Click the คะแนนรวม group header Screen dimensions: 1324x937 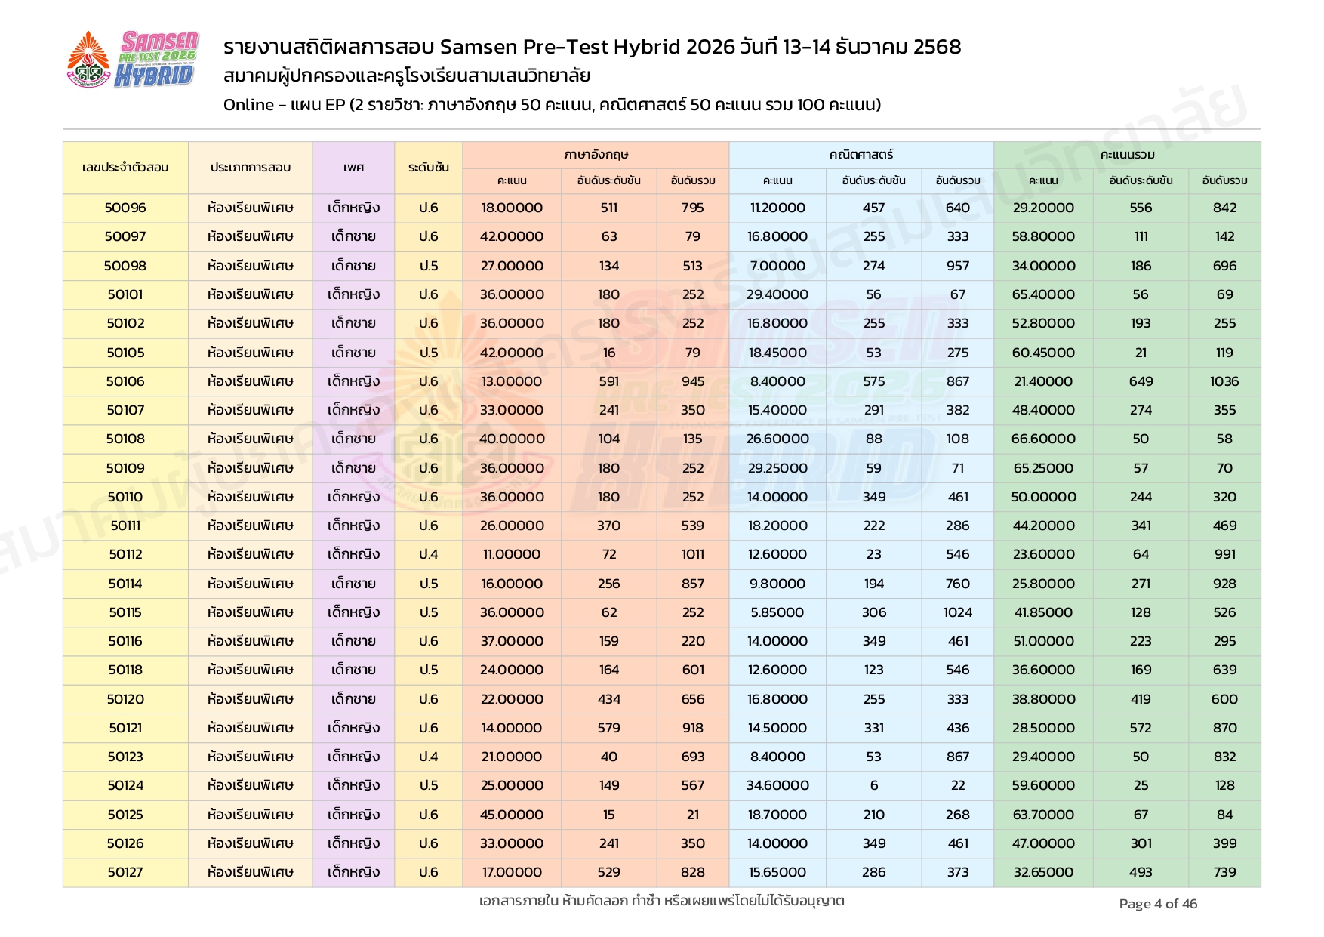[1127, 155]
